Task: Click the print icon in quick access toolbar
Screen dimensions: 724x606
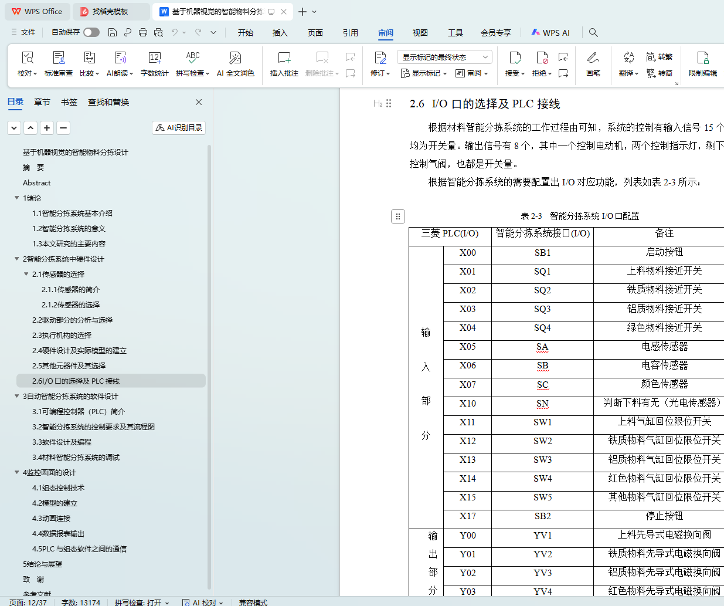Action: pos(143,33)
